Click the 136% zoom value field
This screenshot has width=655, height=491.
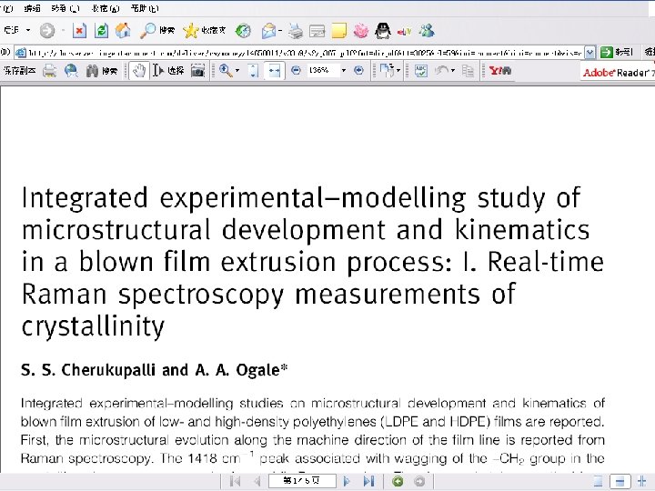pyautogui.click(x=323, y=70)
